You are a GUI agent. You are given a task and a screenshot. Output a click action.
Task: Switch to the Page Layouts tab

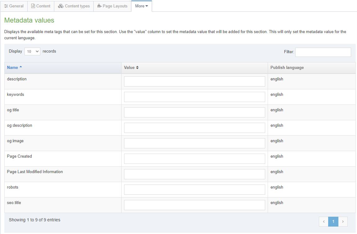(112, 6)
